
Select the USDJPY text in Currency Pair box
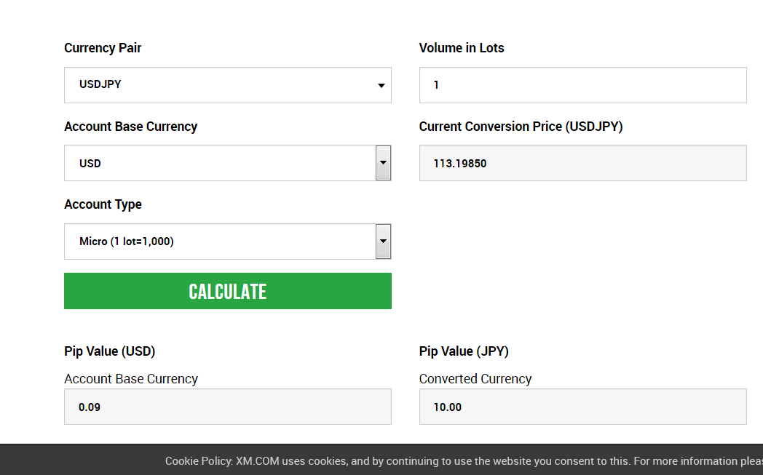(x=100, y=84)
